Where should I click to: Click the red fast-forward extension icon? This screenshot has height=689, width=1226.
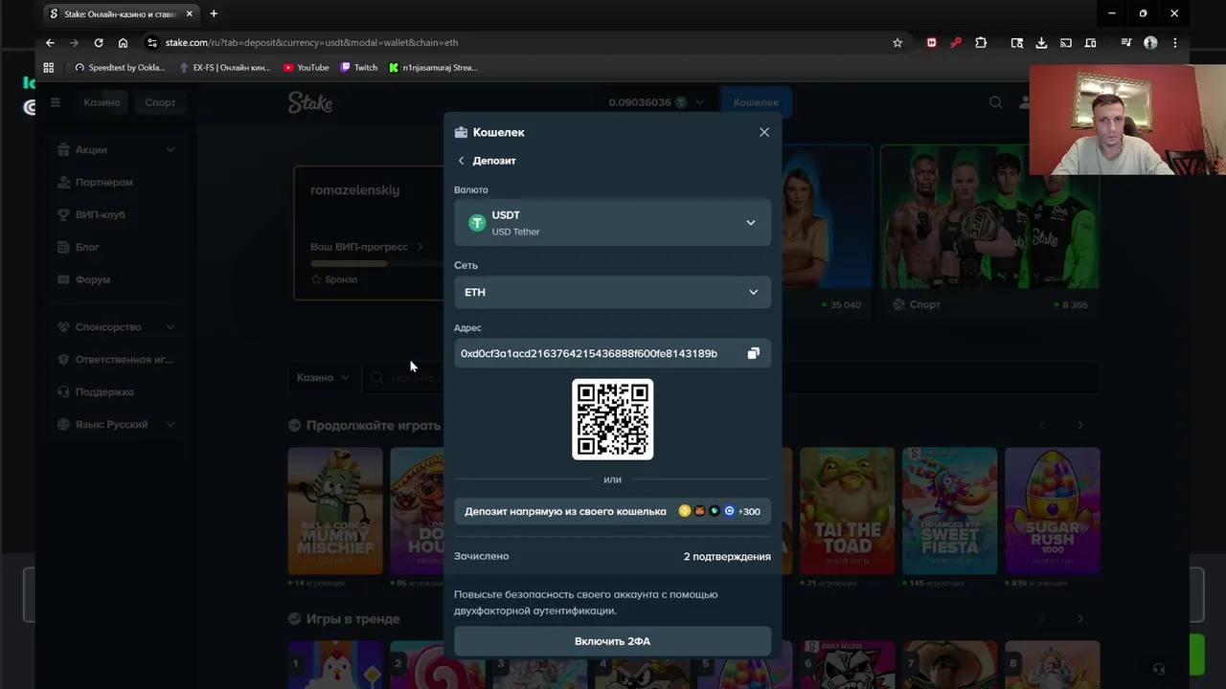pyautogui.click(x=931, y=43)
